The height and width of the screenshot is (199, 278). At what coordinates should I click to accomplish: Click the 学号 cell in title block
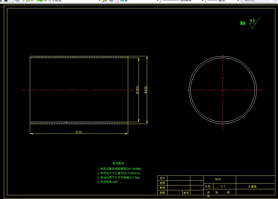(x=186, y=193)
